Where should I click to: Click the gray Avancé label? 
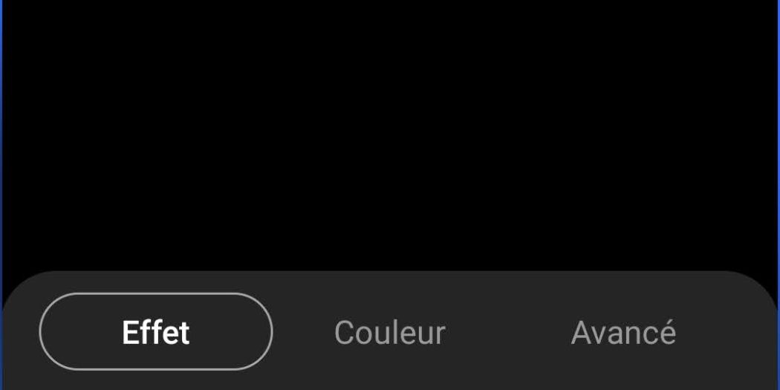coord(623,332)
